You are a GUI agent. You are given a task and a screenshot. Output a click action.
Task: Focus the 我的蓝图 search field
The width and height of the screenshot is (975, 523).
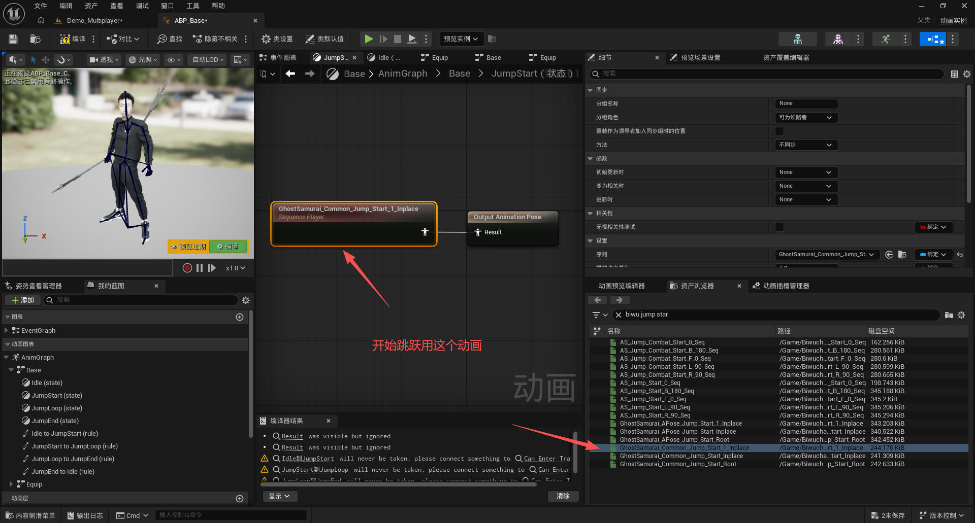141,300
